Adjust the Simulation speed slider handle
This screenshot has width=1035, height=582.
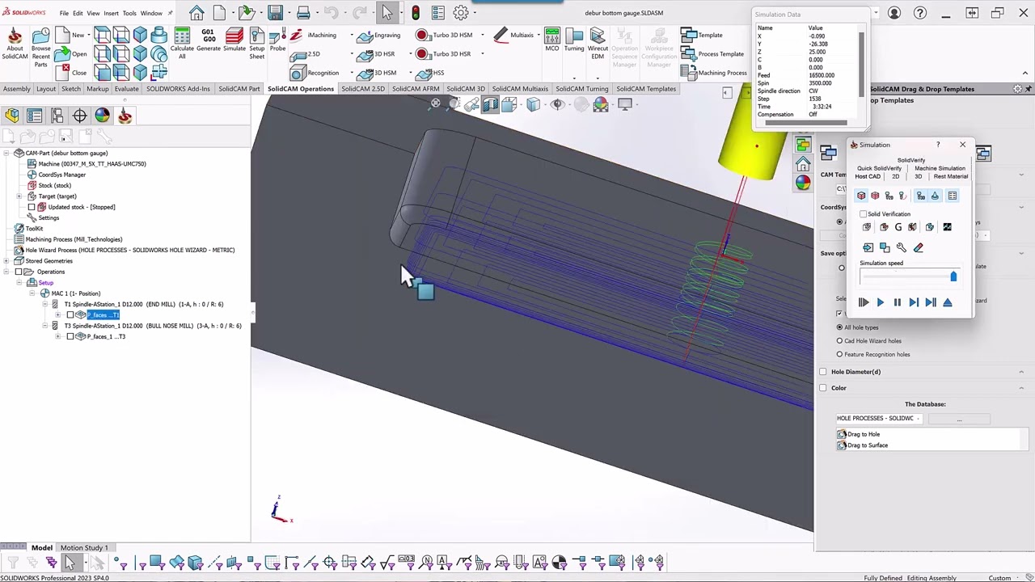coord(953,277)
